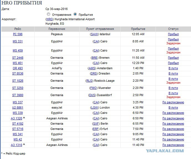
Task: Open flight MS 42 link
Action: pos(18,139)
